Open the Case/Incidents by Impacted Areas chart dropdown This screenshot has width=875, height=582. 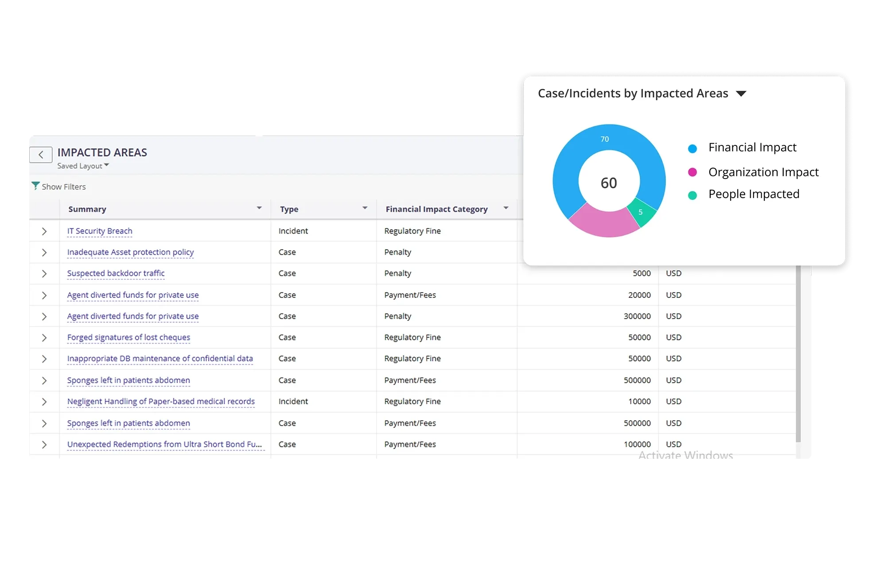741,94
